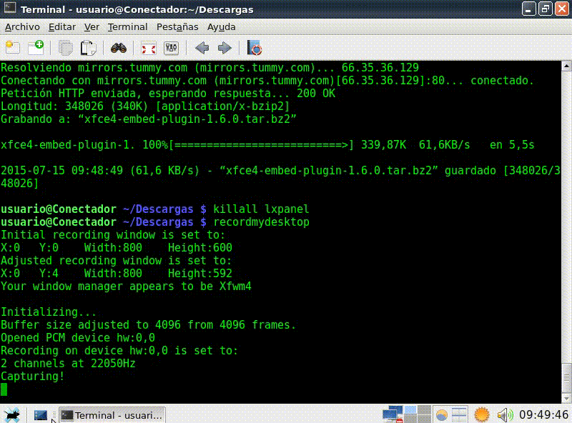Toggle fullscreen with the red arrows icon

coord(148,48)
